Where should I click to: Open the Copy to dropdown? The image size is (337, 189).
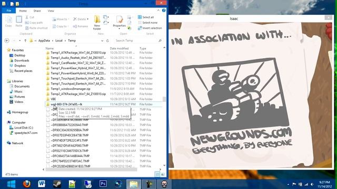point(61,26)
